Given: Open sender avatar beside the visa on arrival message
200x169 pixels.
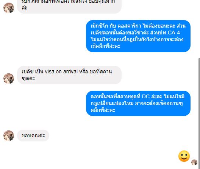Looking at the screenshot, I should [9, 78].
